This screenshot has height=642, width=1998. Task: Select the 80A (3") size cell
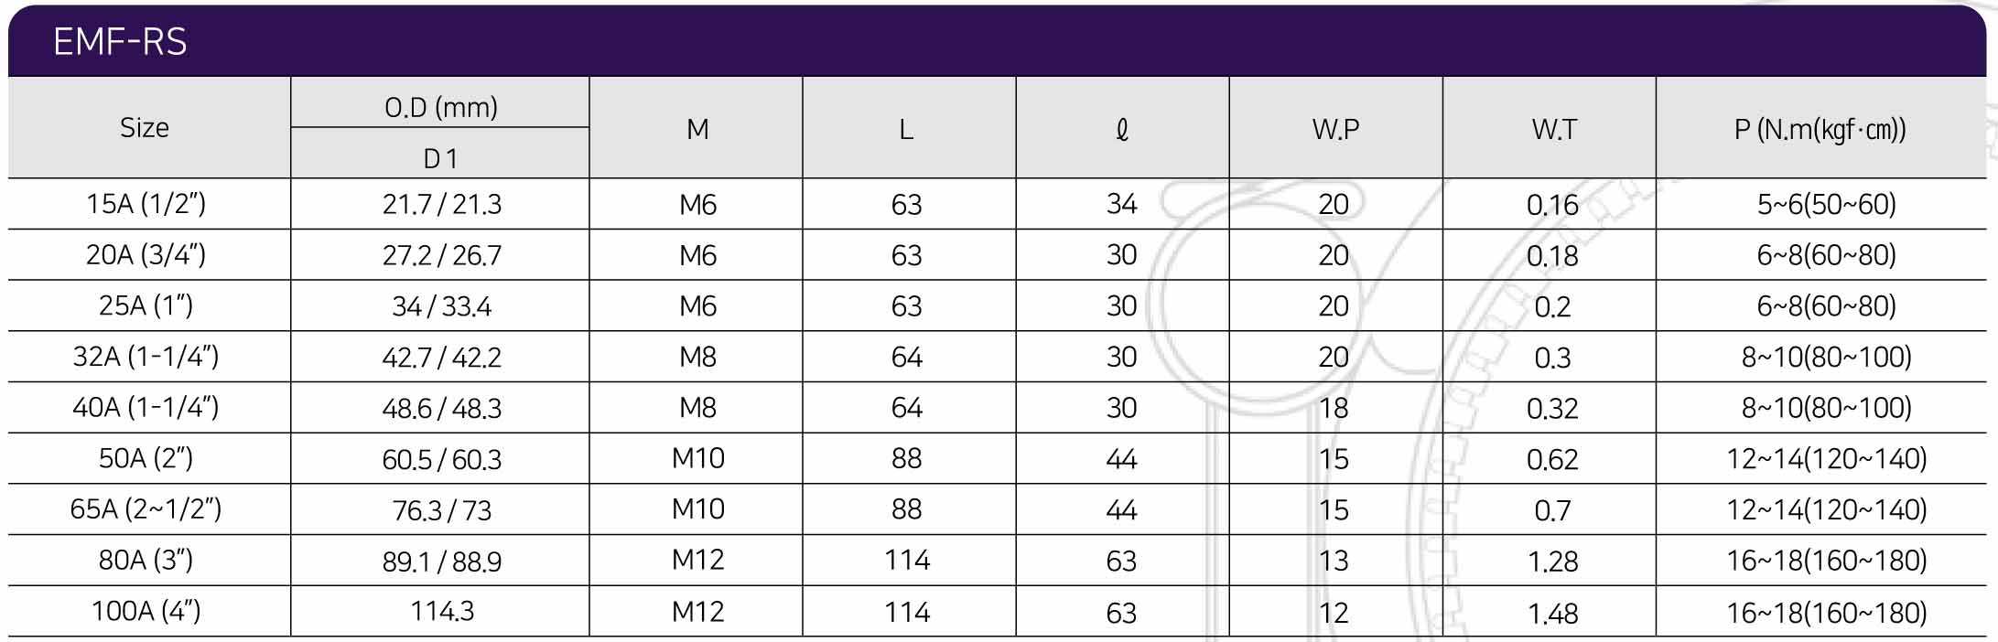tap(146, 560)
